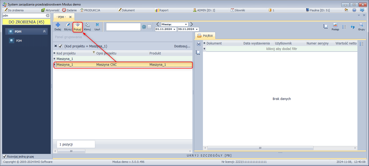Click the Usuń delete icon
This screenshot has width=369, height=166.
pos(97,25)
